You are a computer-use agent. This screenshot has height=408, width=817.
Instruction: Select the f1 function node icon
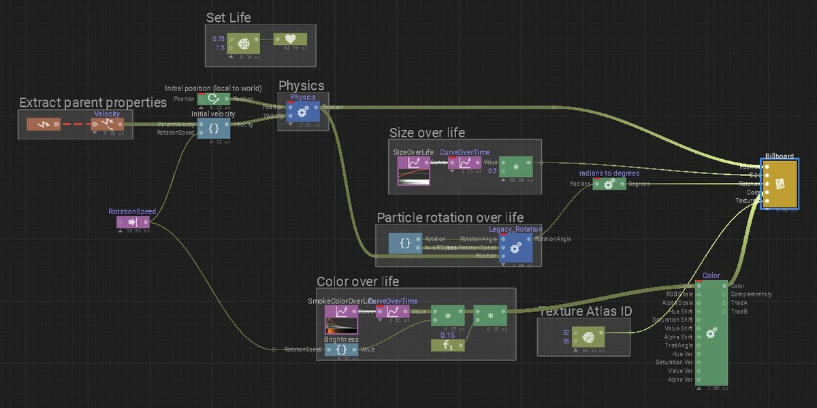click(x=448, y=345)
